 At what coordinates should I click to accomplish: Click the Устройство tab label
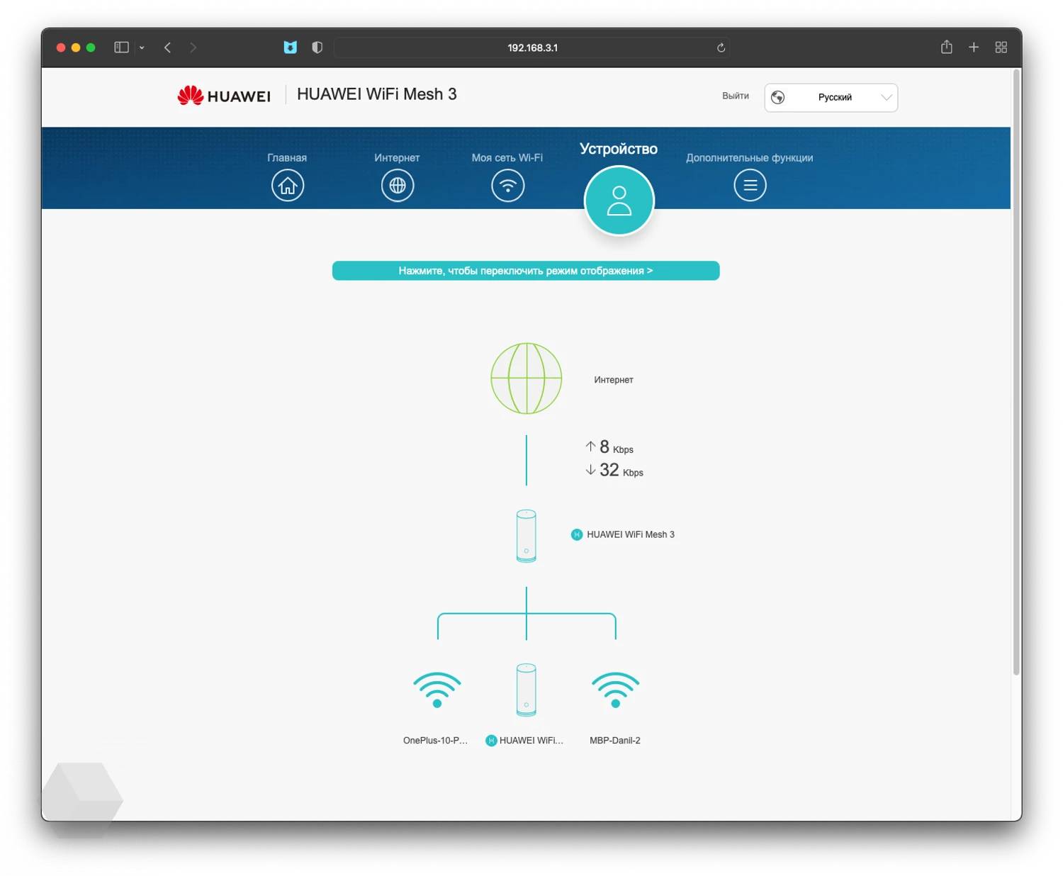point(619,149)
